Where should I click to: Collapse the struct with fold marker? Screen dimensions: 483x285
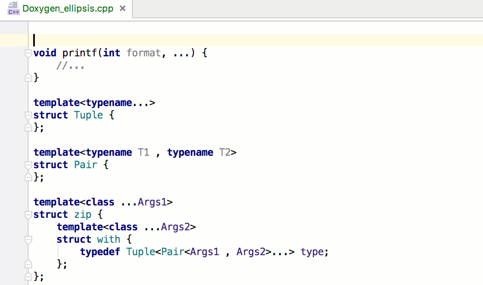tap(28, 239)
